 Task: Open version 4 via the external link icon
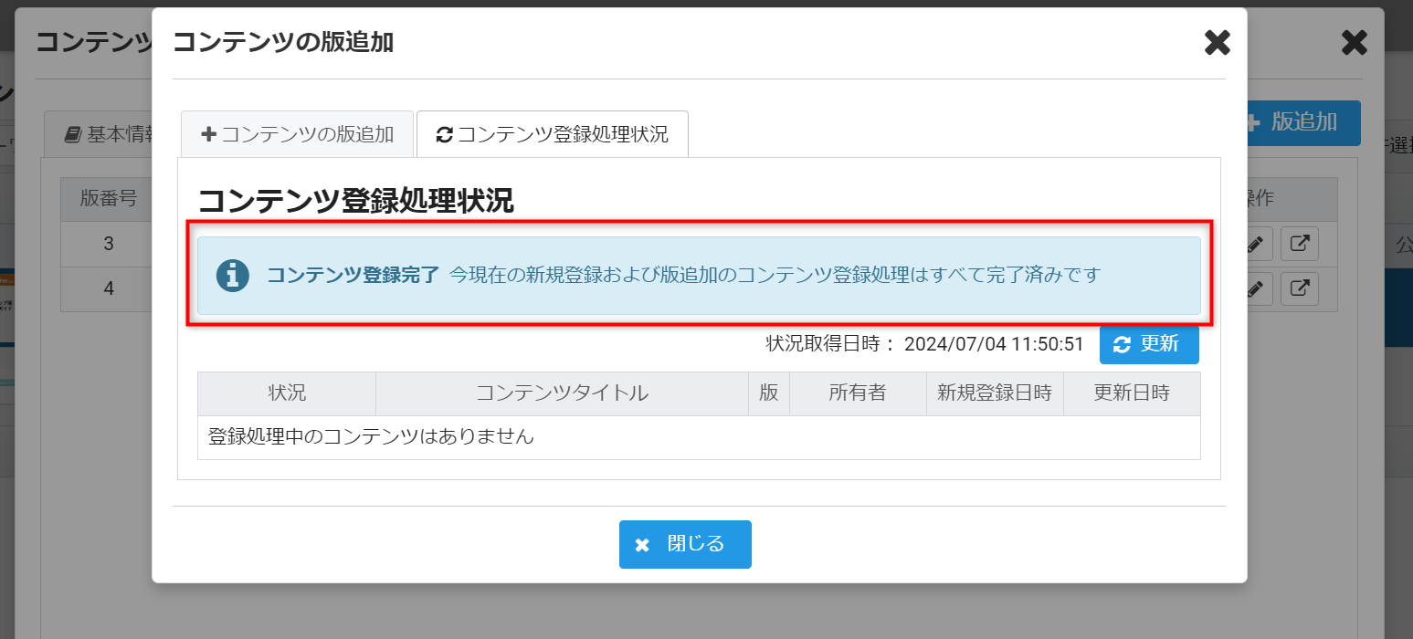point(1299,288)
